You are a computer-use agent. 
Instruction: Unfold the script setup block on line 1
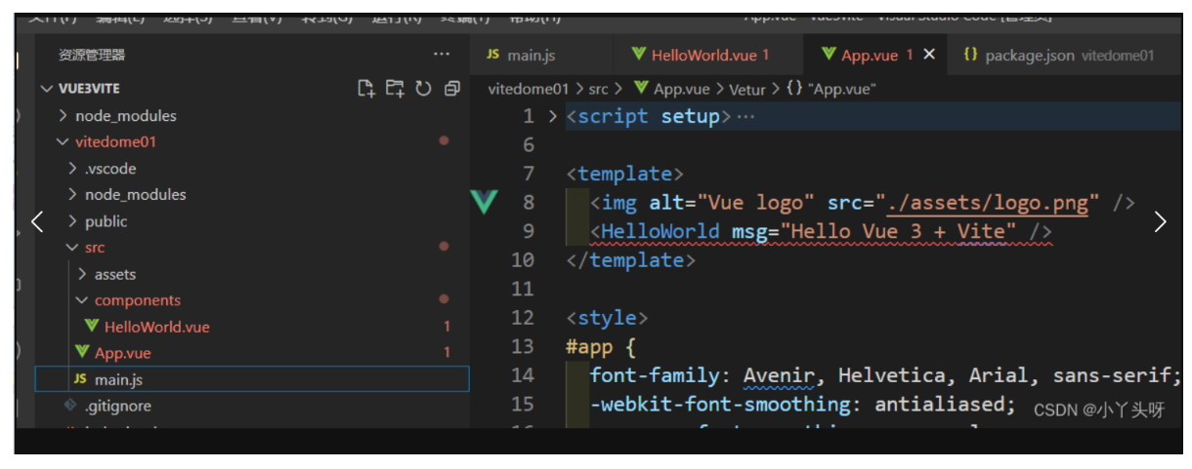click(x=552, y=117)
